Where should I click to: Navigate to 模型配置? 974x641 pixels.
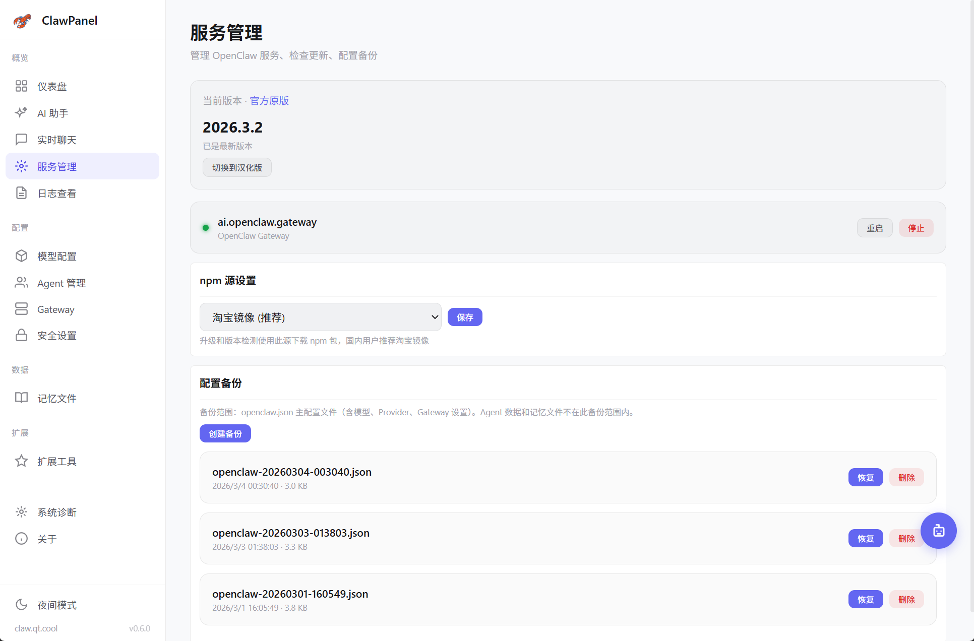[x=82, y=256]
